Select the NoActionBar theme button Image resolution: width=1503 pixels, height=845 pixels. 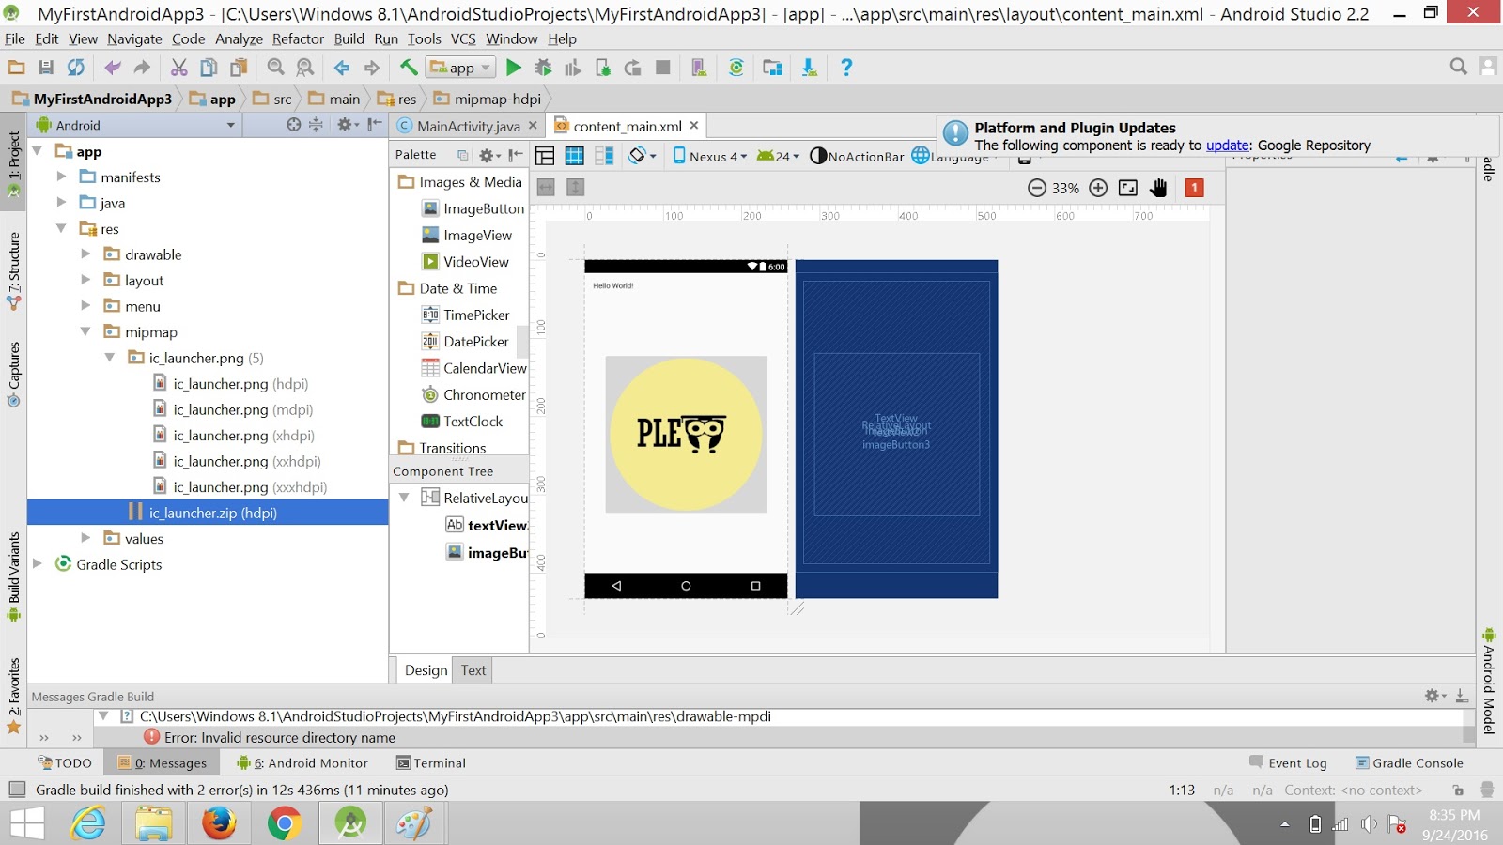tap(857, 156)
